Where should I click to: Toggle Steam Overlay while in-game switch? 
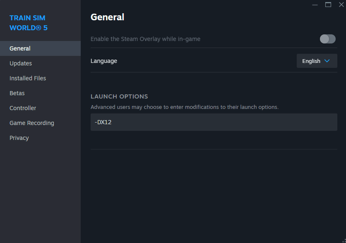pos(328,39)
